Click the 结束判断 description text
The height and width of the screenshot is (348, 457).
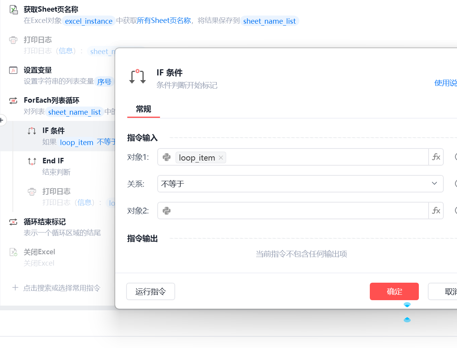[56, 172]
